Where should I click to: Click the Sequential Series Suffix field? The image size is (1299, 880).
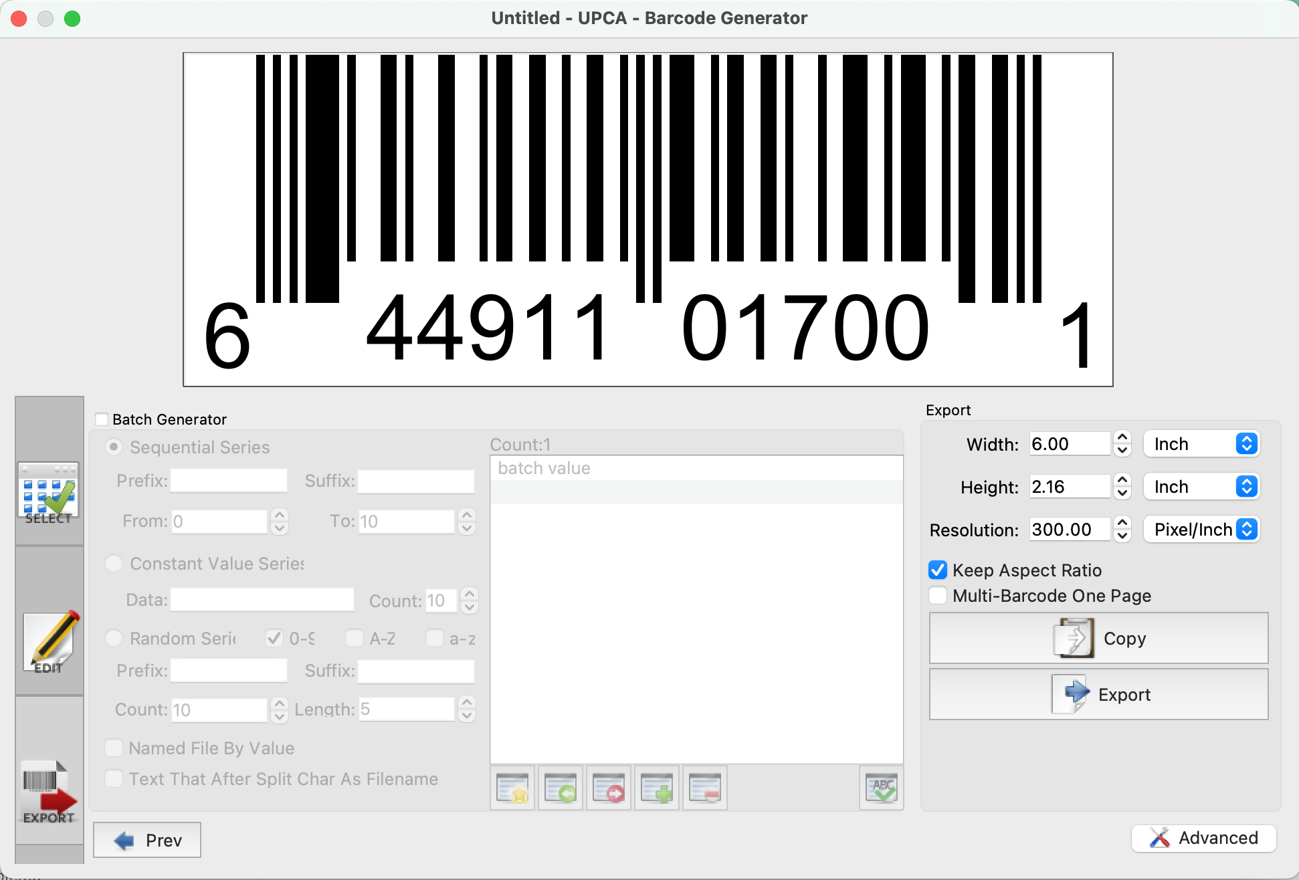point(416,481)
